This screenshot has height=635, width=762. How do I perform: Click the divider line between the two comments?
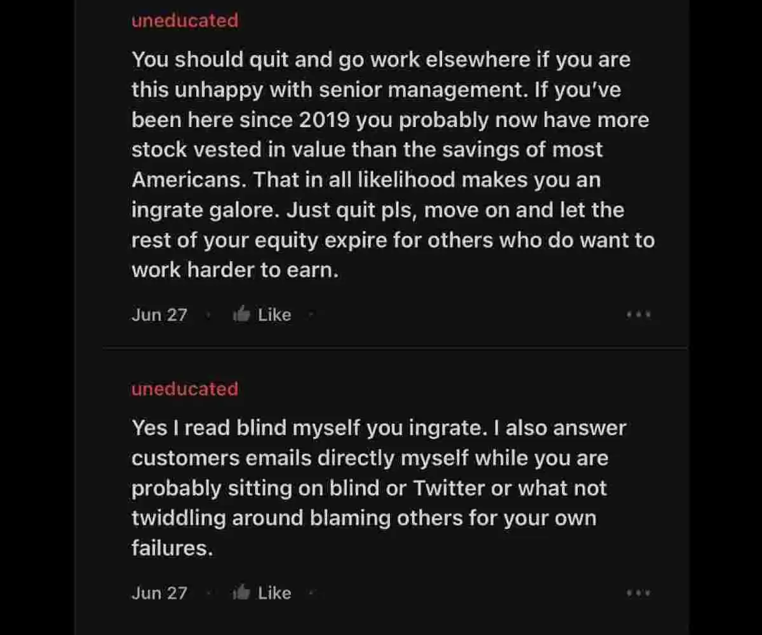tap(395, 348)
